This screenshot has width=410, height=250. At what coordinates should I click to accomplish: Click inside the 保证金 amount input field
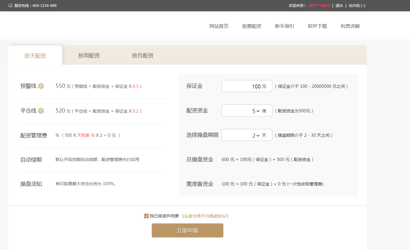[x=247, y=86]
